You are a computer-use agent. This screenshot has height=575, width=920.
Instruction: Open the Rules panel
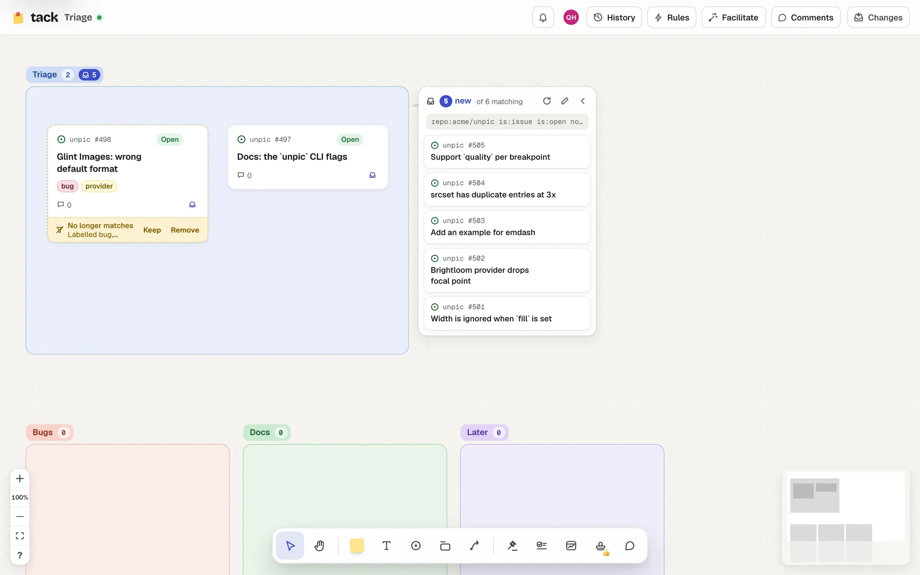point(672,17)
